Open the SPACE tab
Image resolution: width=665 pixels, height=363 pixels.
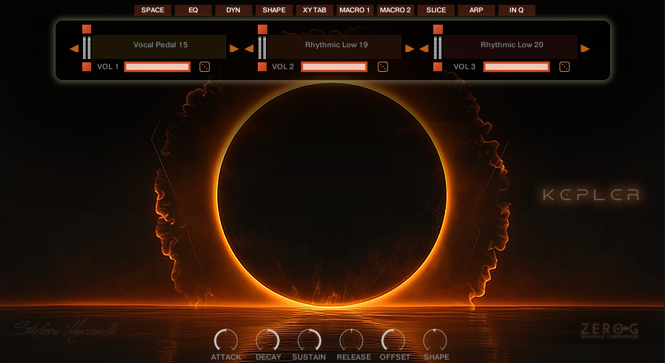pyautogui.click(x=152, y=10)
